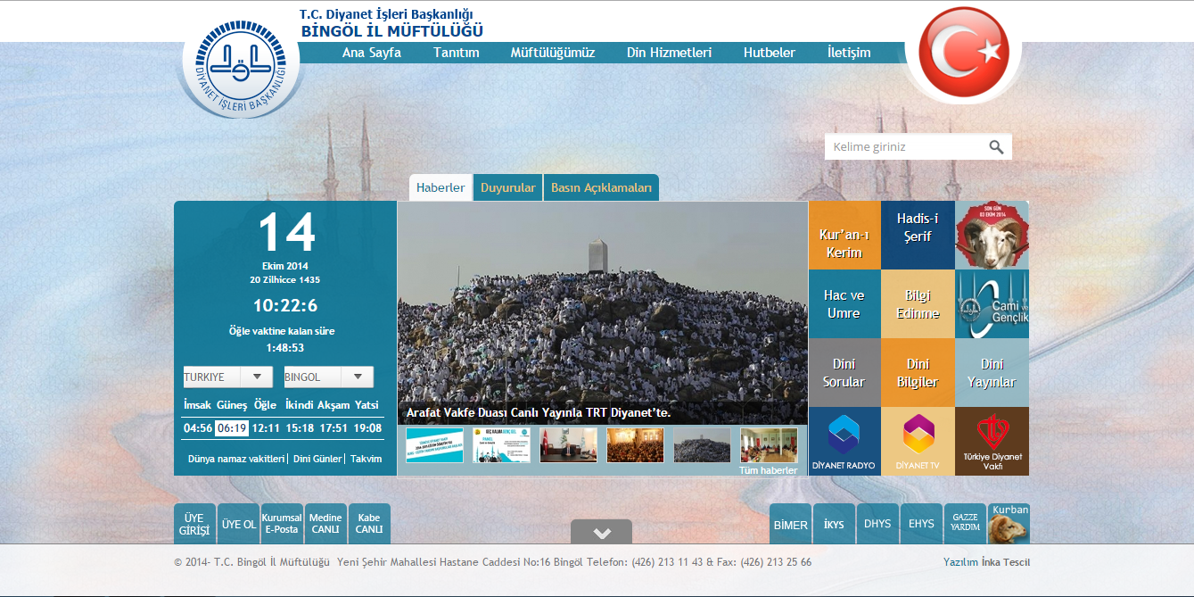Open the Diyanet Radyo tile
Screen dimensions: 1194x597
coord(844,442)
